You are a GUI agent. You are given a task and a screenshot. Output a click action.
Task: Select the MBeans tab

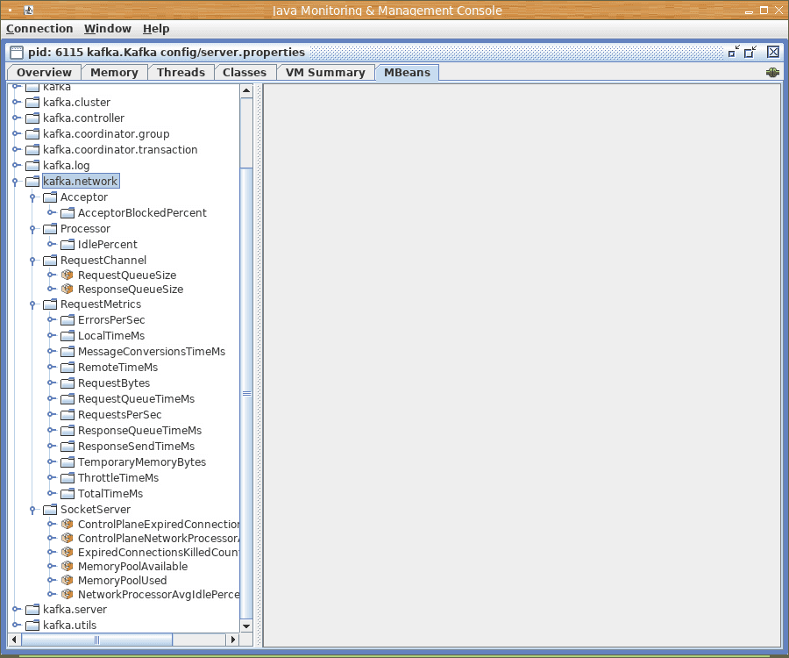click(x=407, y=73)
